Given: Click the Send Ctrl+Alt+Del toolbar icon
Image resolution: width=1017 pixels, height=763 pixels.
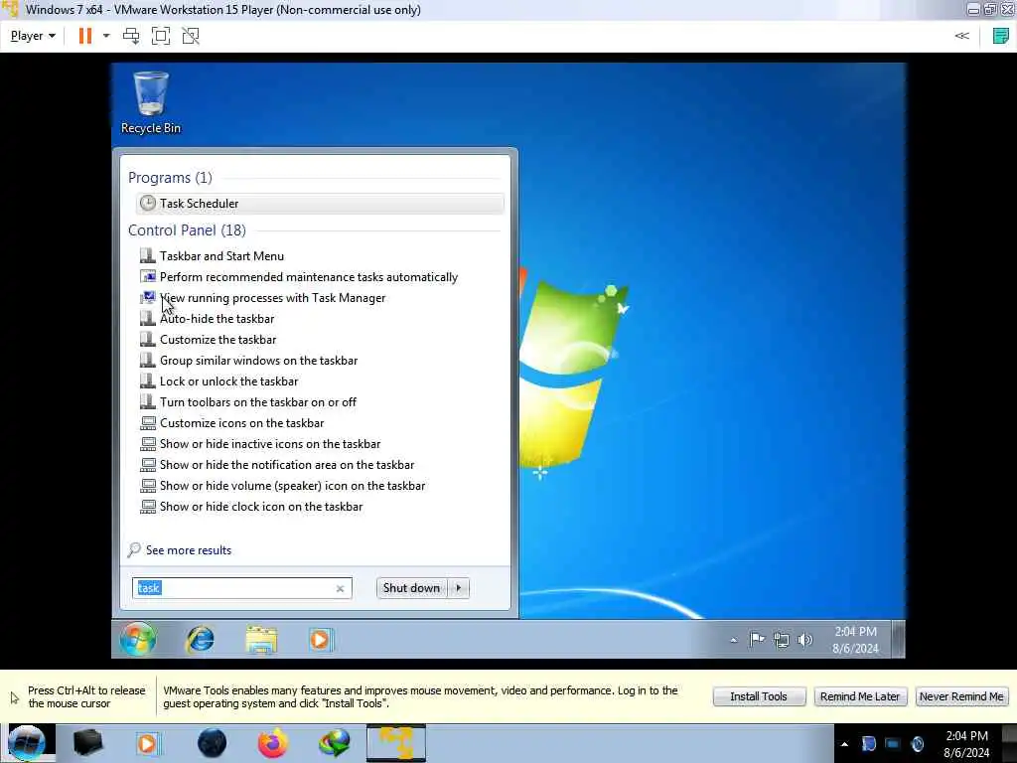Looking at the screenshot, I should click(131, 36).
